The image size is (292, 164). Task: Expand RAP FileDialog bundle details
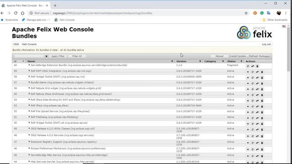point(29,117)
